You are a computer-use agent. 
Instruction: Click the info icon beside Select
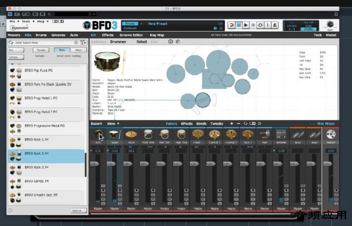point(171,42)
